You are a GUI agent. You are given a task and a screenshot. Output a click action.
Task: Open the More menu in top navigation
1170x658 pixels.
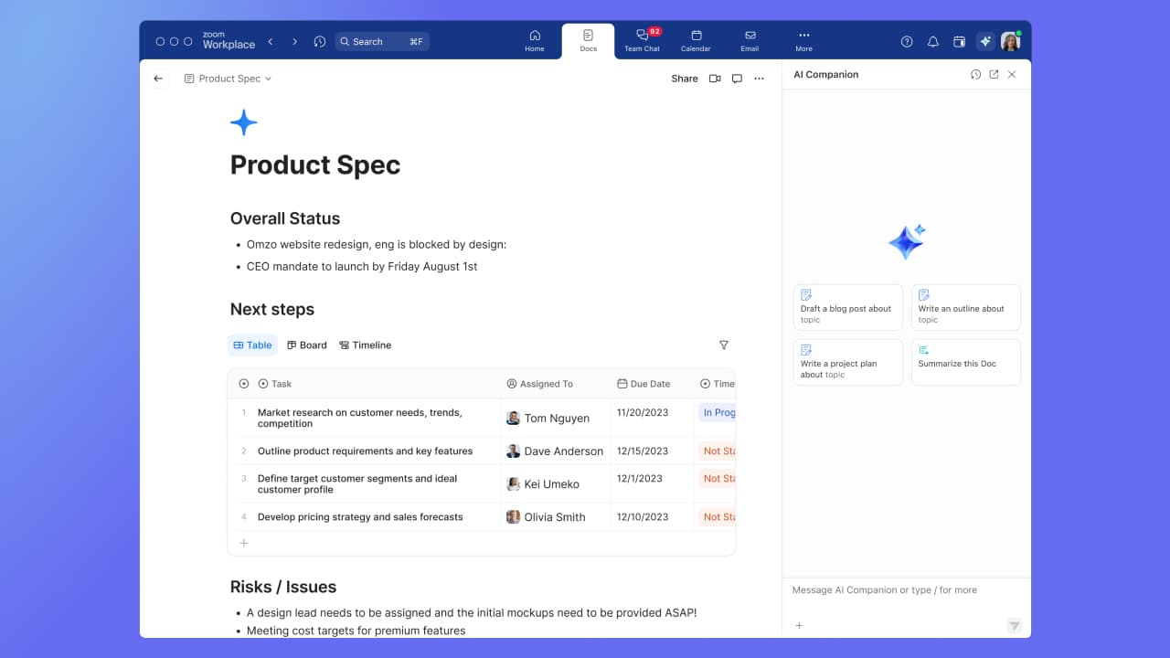pos(803,41)
